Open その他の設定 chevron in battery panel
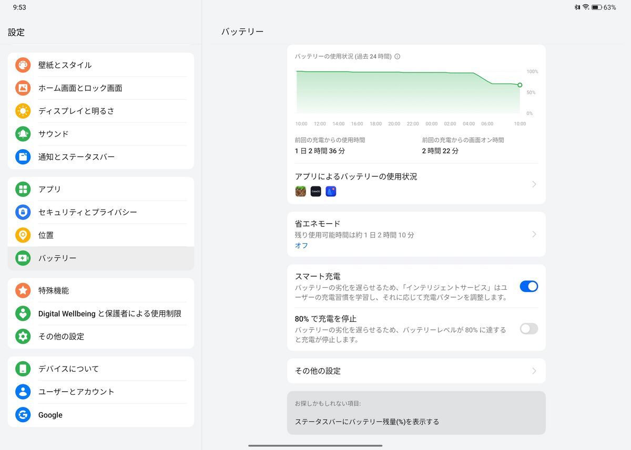The image size is (631, 450). [x=534, y=371]
